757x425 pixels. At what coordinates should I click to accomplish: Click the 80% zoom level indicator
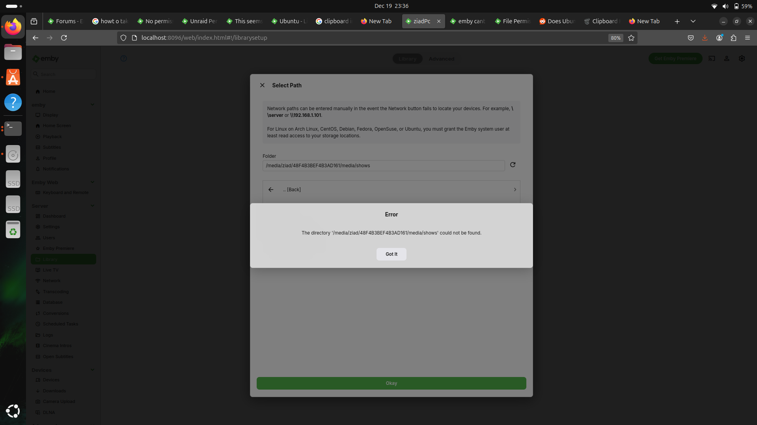(615, 38)
